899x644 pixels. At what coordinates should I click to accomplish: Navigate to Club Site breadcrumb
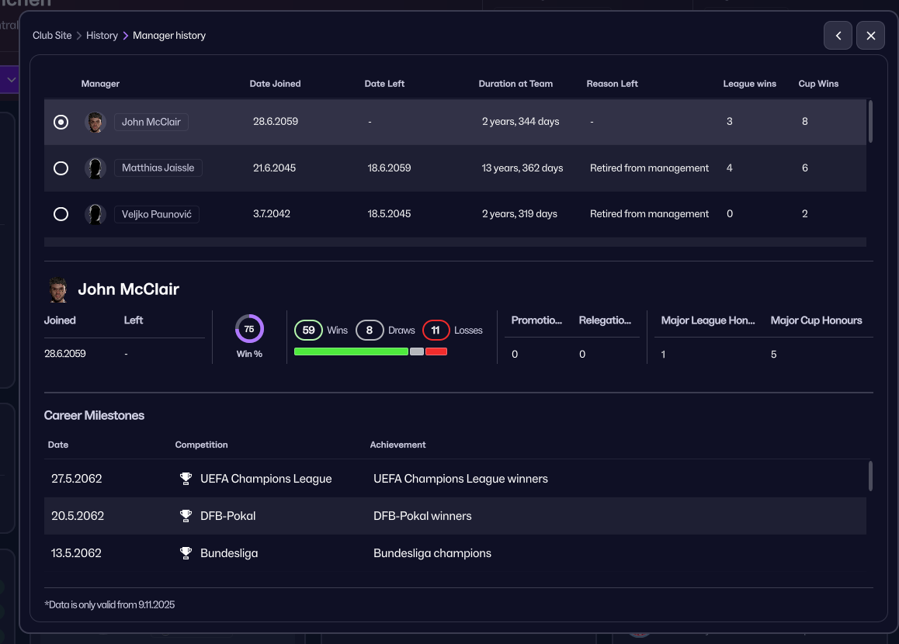coord(52,36)
